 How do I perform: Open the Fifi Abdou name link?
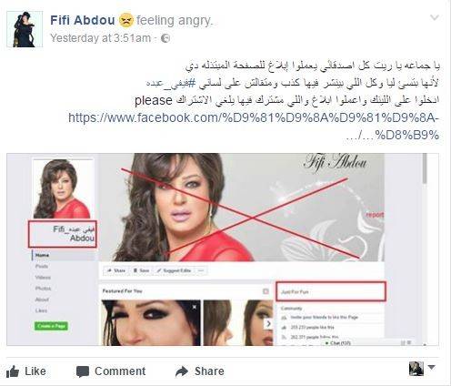[x=83, y=20]
